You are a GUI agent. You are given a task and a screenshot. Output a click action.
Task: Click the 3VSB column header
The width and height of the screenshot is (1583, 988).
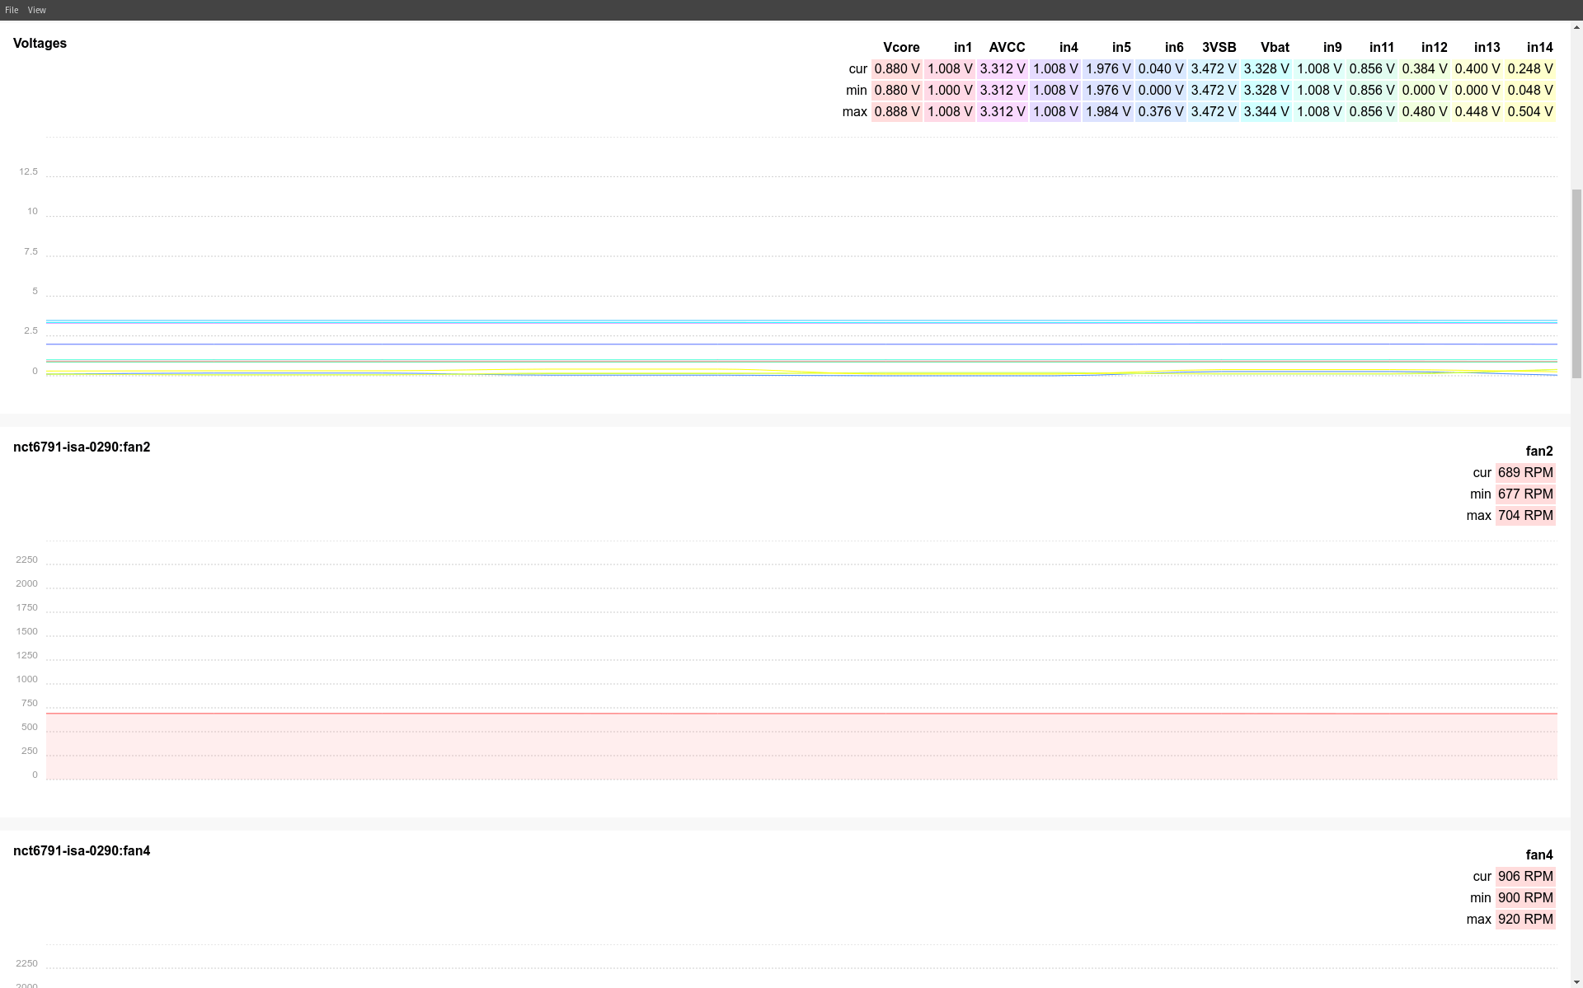point(1219,48)
